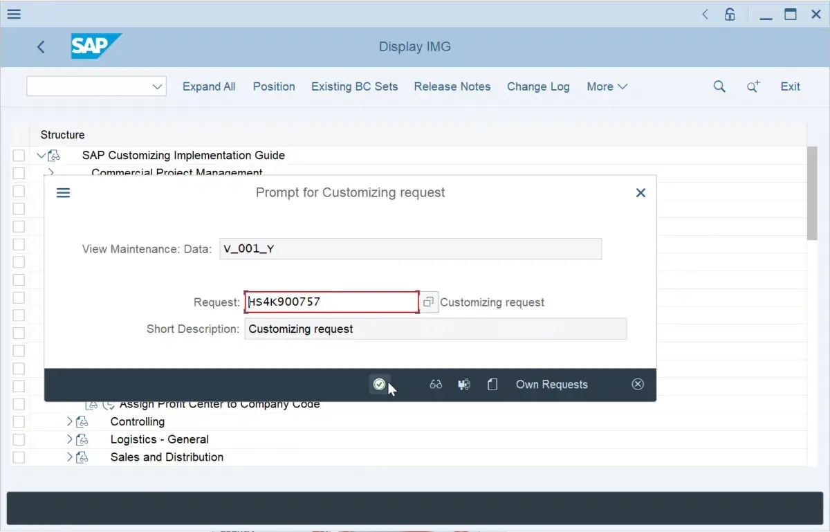Open the command field dropdown arrow

tap(157, 86)
